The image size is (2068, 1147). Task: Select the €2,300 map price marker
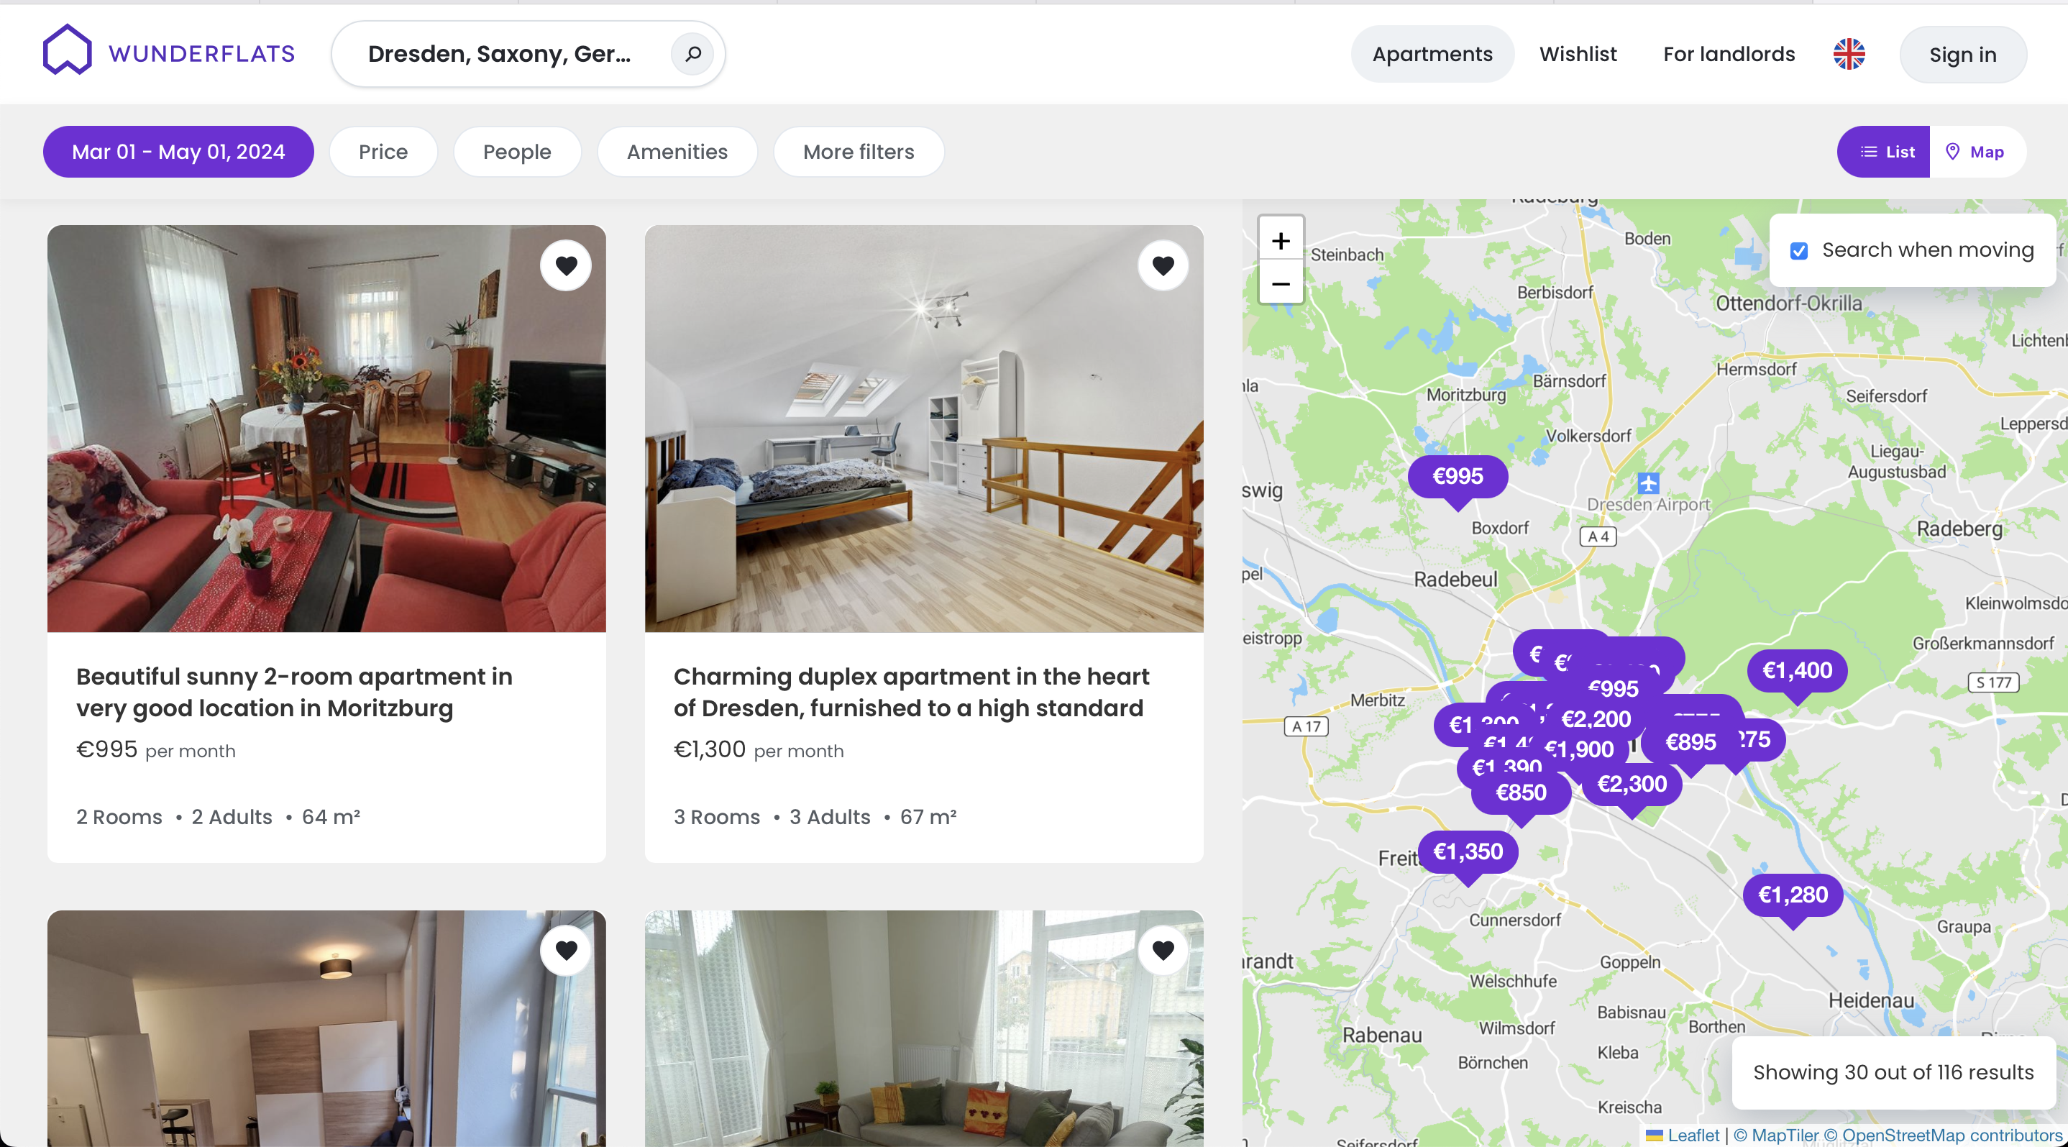click(x=1632, y=784)
